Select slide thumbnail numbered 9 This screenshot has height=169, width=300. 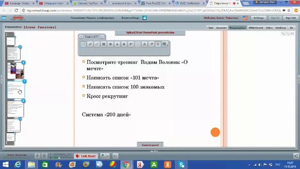[14, 125]
